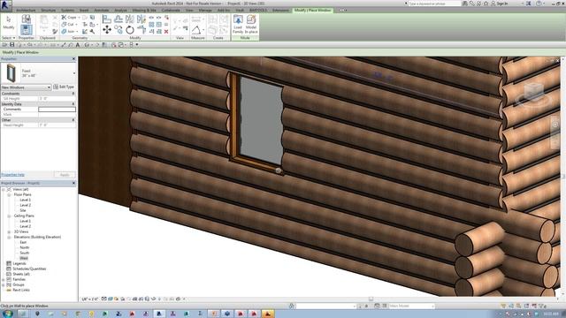Viewport: 566px width, 318px height.
Task: Click the navigation wheel icon beside the view
Action: click(x=555, y=125)
